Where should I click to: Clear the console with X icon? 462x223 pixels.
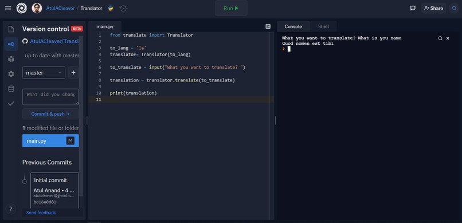(x=448, y=38)
